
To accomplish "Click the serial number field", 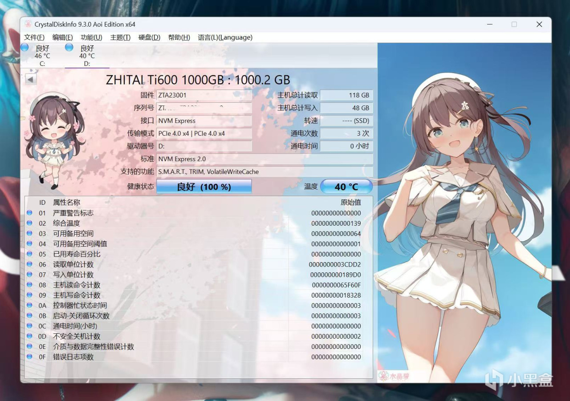I will coord(204,108).
